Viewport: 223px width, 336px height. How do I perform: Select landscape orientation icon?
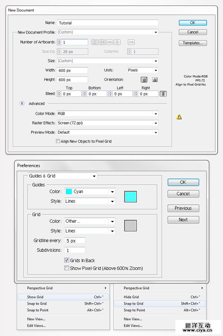155,79
